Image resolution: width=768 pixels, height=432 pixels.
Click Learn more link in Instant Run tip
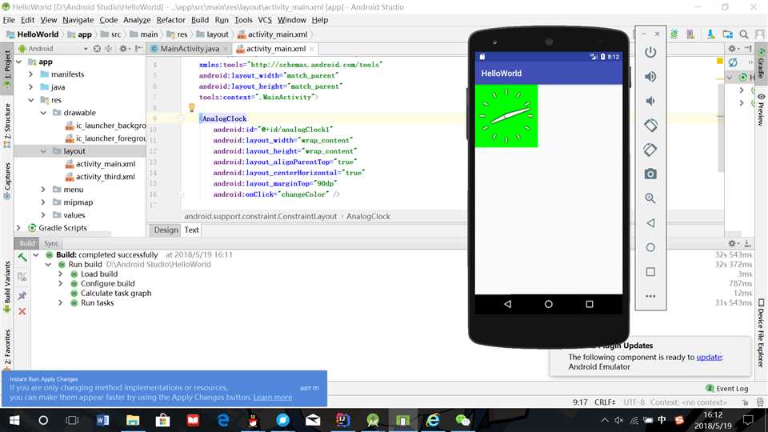[x=272, y=398]
